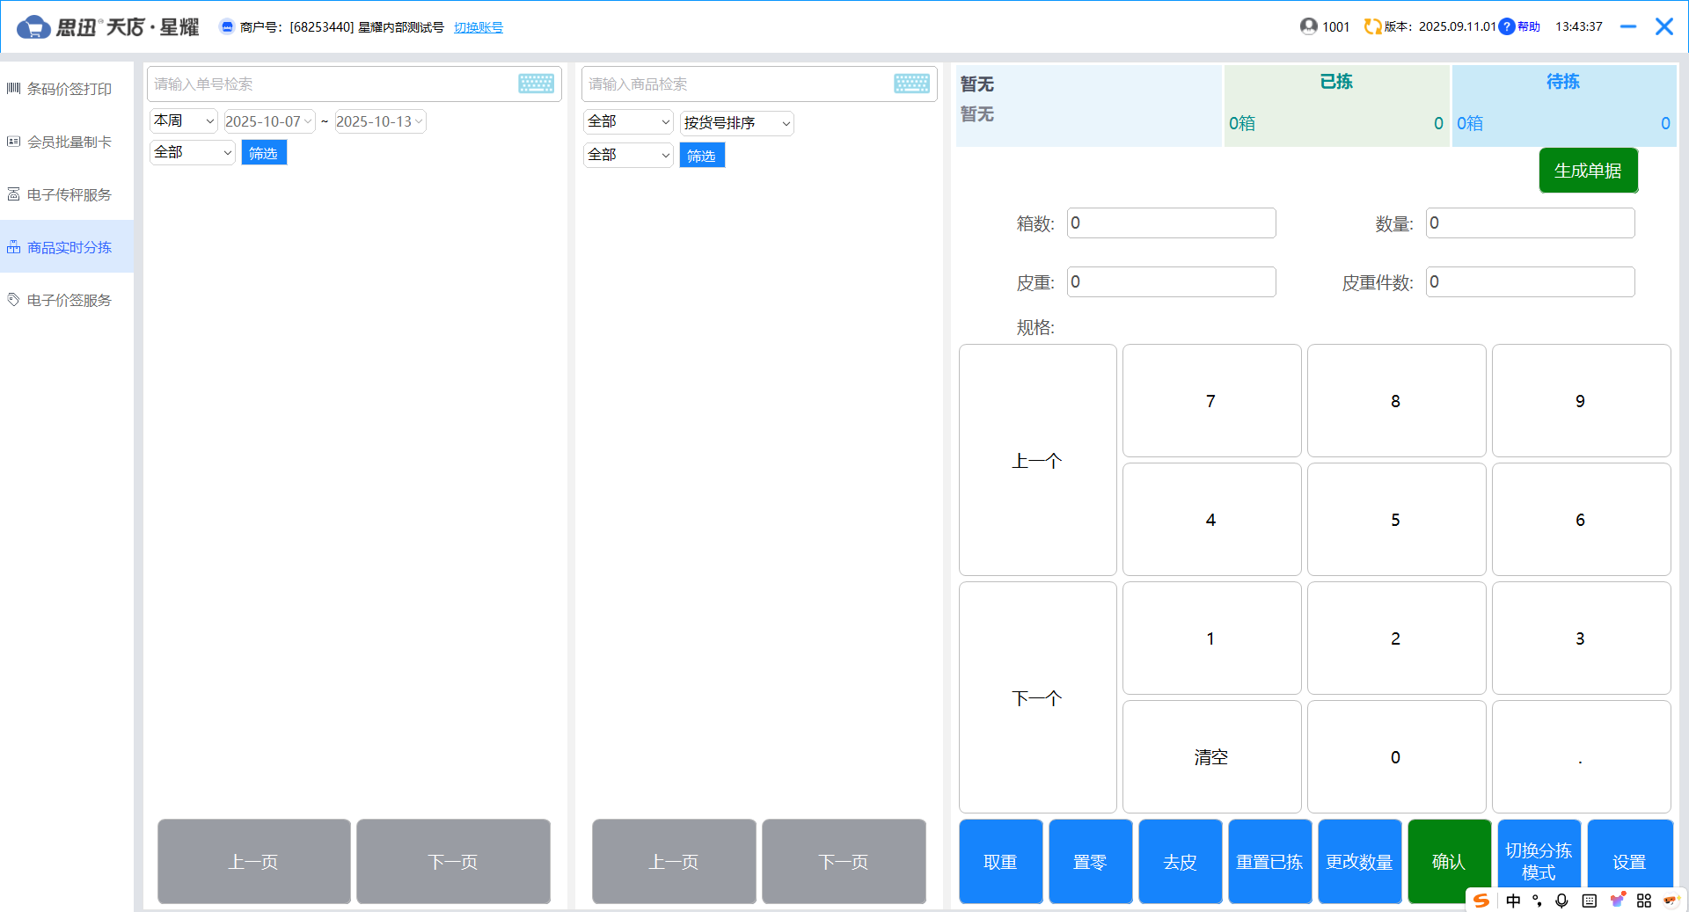Select 电子传秤服务 sidebar item
Image resolution: width=1689 pixels, height=912 pixels.
coord(69,194)
